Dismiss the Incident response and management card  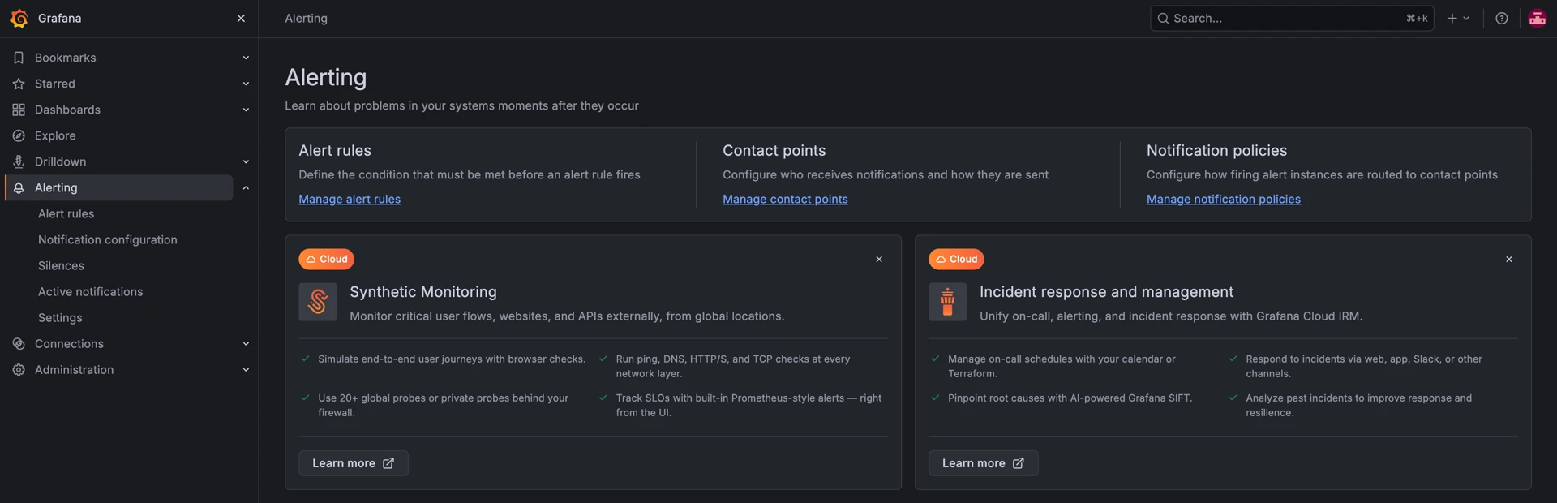coord(1509,259)
